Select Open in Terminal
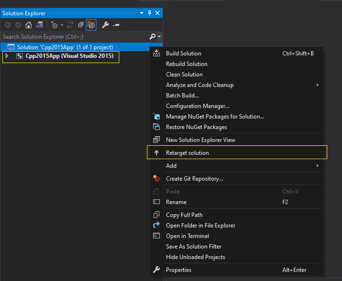This screenshot has height=281, width=342. (x=237, y=236)
